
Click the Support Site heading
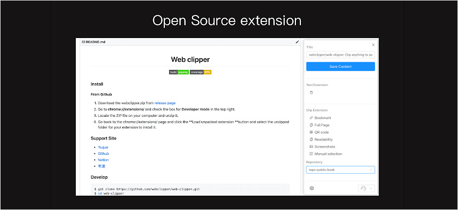pyautogui.click(x=103, y=138)
